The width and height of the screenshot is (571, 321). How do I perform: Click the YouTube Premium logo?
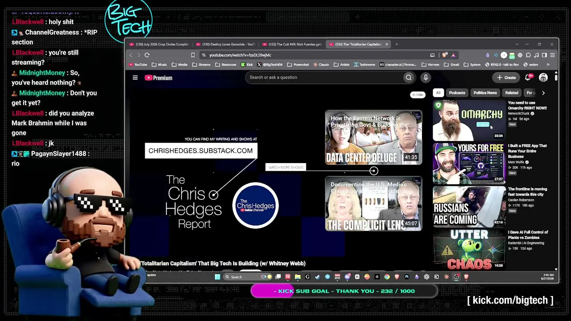158,78
